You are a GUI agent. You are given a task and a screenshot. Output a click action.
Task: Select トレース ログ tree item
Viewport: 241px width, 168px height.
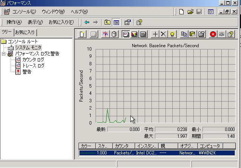tap(33, 66)
